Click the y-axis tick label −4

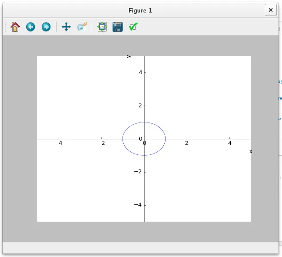pyautogui.click(x=138, y=205)
